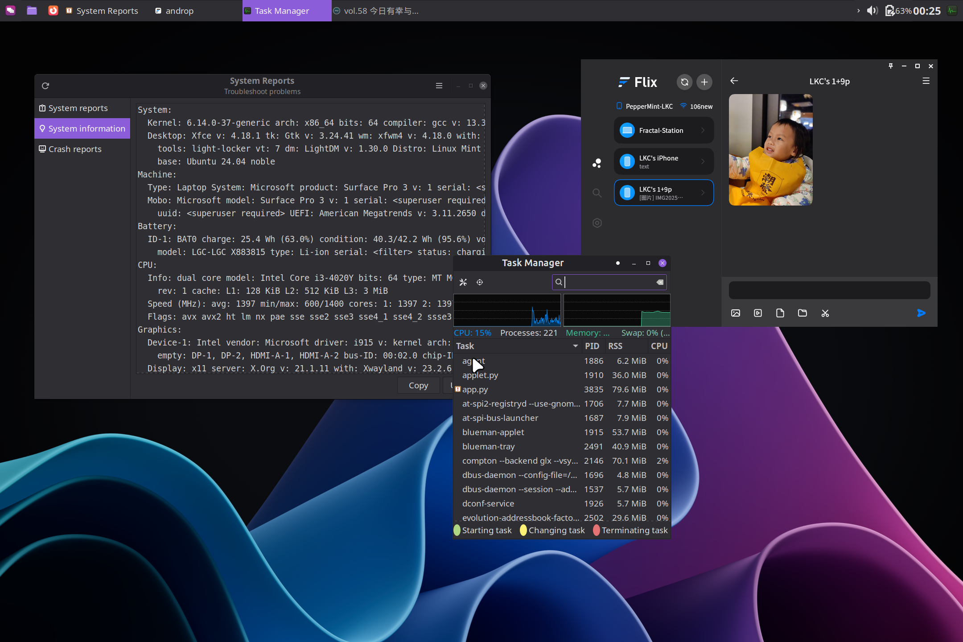This screenshot has height=642, width=963.
Task: Click the send image icon in Flix
Action: click(736, 313)
